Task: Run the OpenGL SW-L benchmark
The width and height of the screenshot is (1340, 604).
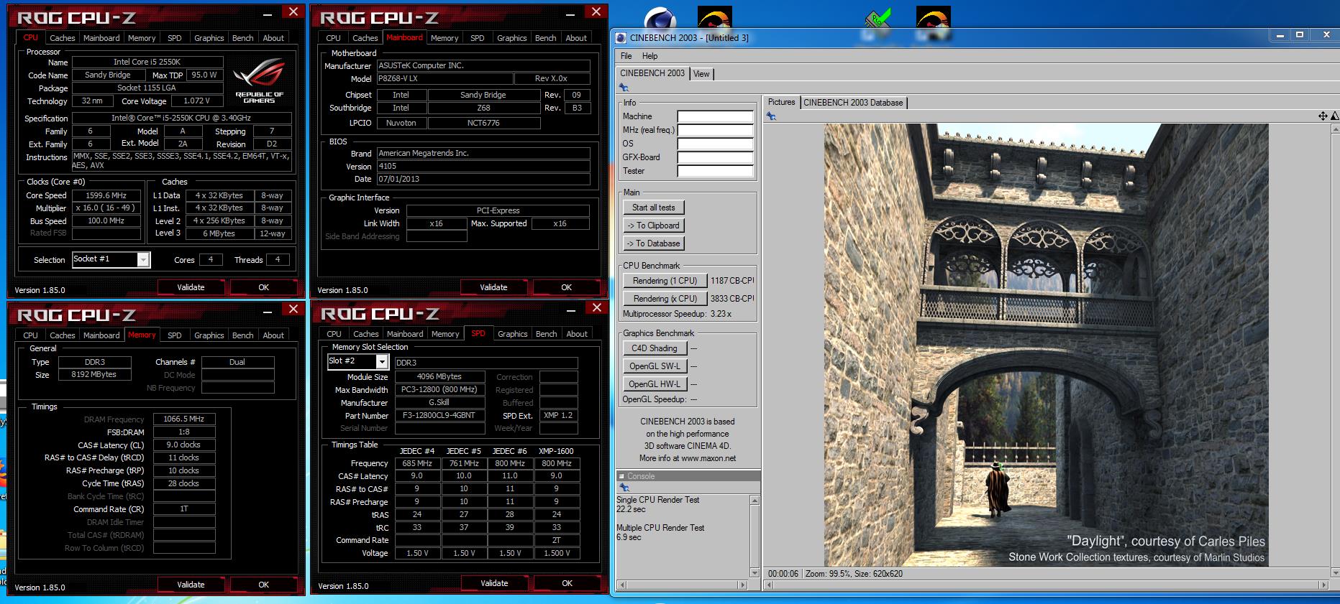Action: (655, 366)
